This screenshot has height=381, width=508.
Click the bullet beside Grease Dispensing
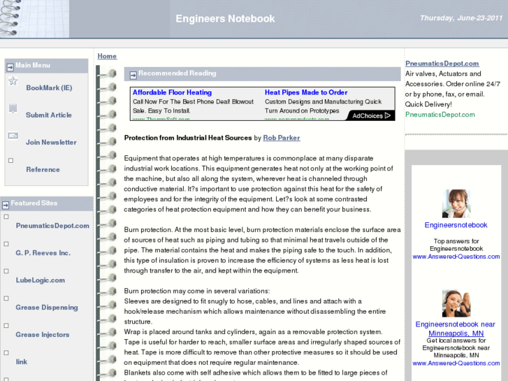click(6, 299)
